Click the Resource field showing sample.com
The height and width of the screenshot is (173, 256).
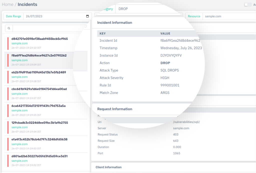[213, 16]
